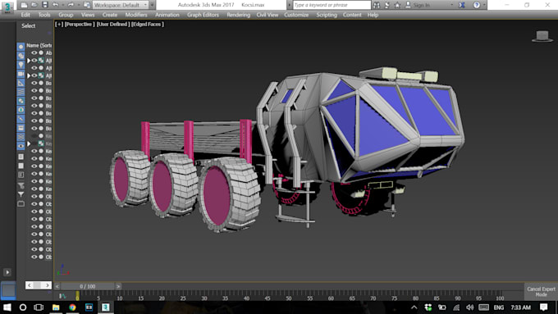Open the [User Defined] viewport label menu
The height and width of the screenshot is (314, 558).
tap(113, 24)
